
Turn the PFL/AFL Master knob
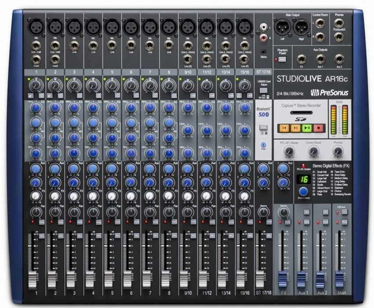coord(289,151)
